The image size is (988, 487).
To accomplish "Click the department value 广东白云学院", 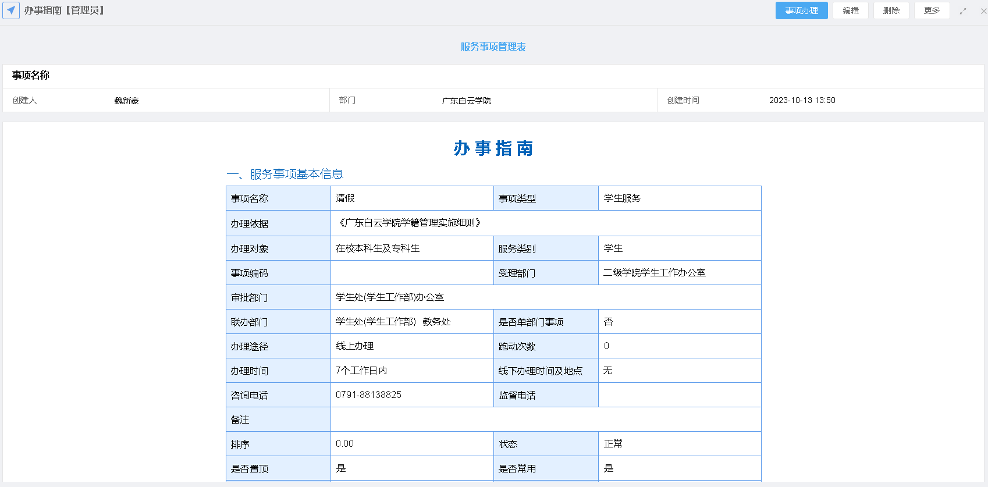I will click(x=466, y=101).
